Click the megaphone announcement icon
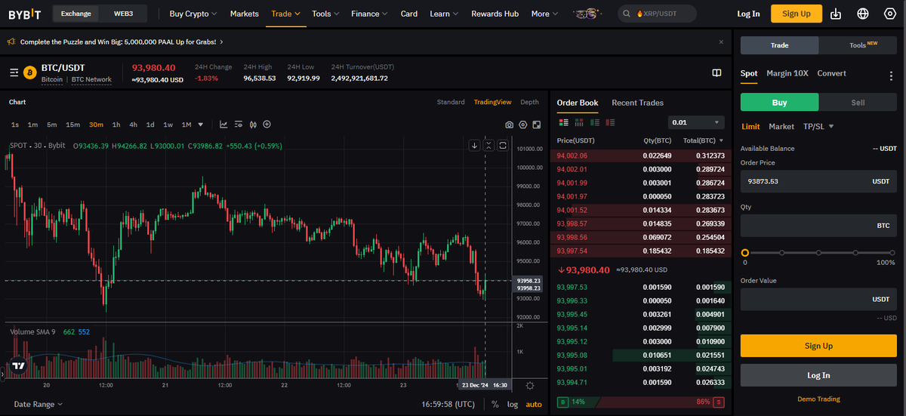Image resolution: width=906 pixels, height=416 pixels. pos(11,42)
